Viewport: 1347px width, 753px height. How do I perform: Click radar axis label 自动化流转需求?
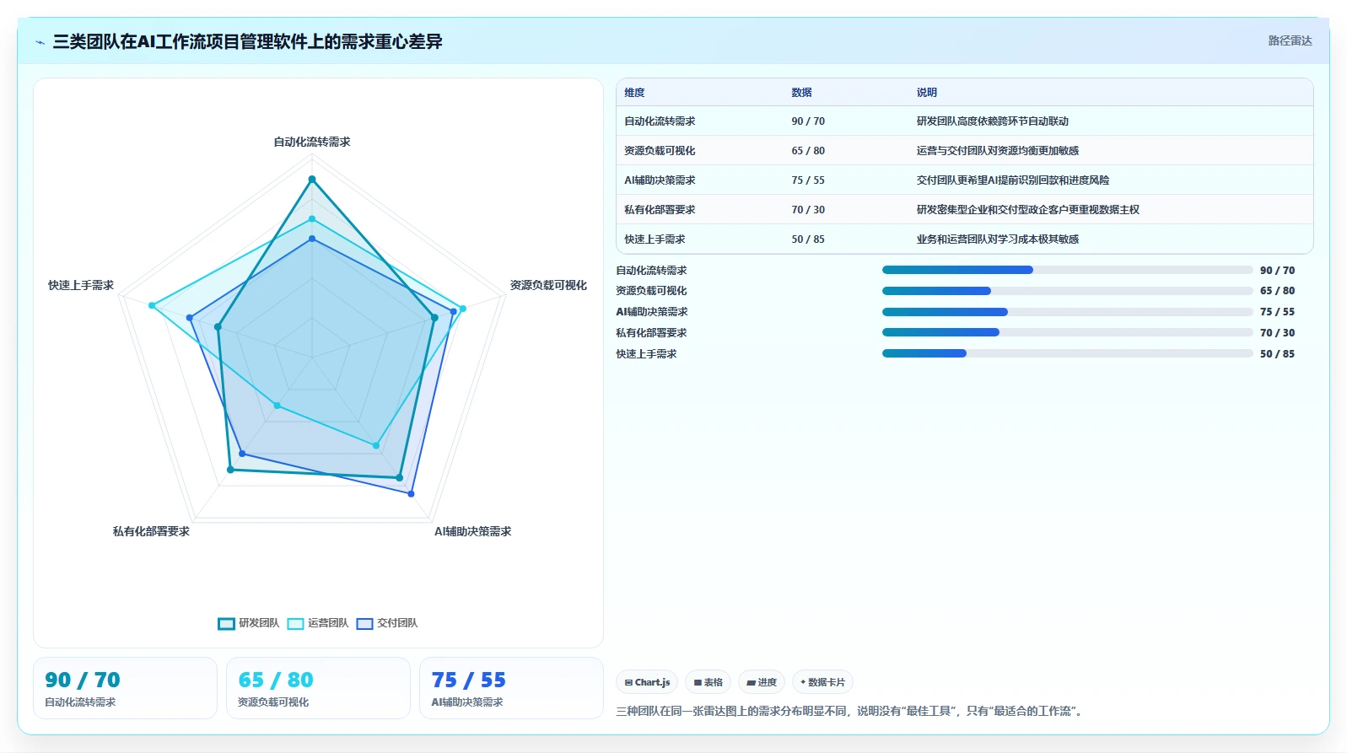(312, 142)
